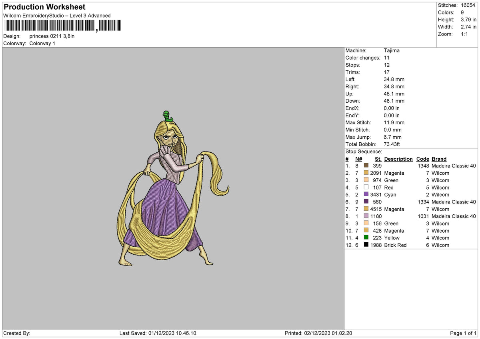
Task: Click stitch count '399' in stop 1
Action: 377,166
